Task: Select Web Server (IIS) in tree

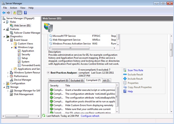Action: click(22, 26)
